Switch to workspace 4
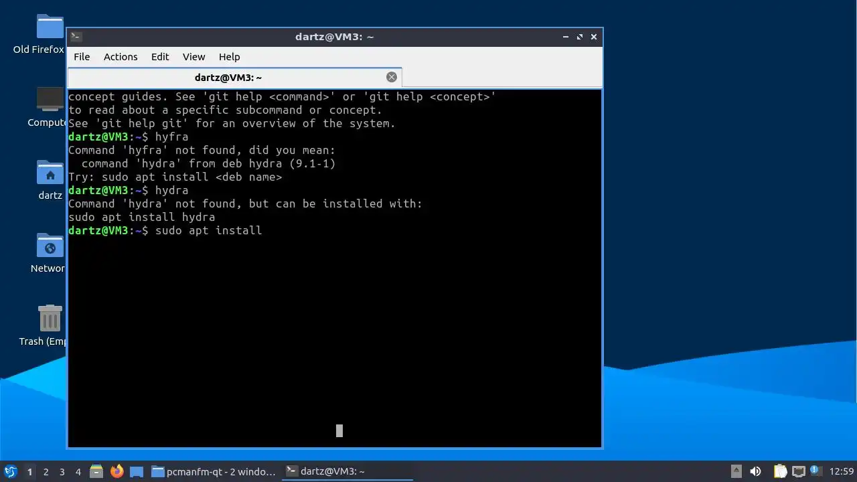The height and width of the screenshot is (482, 857). 78,472
